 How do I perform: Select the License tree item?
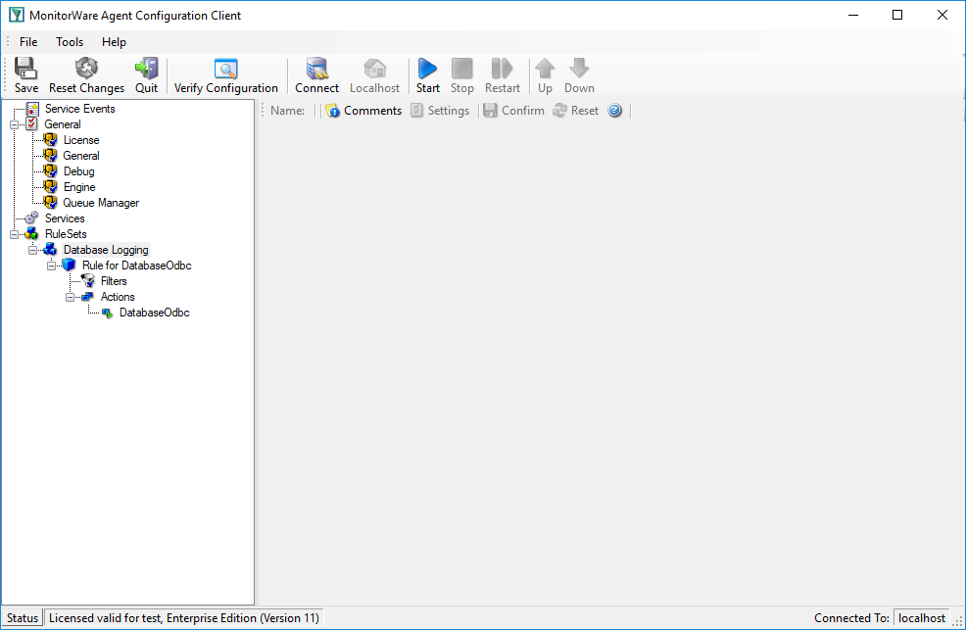[x=80, y=140]
